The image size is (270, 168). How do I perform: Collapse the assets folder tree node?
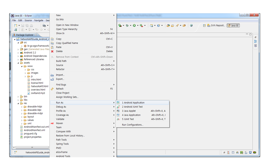click(x=18, y=63)
